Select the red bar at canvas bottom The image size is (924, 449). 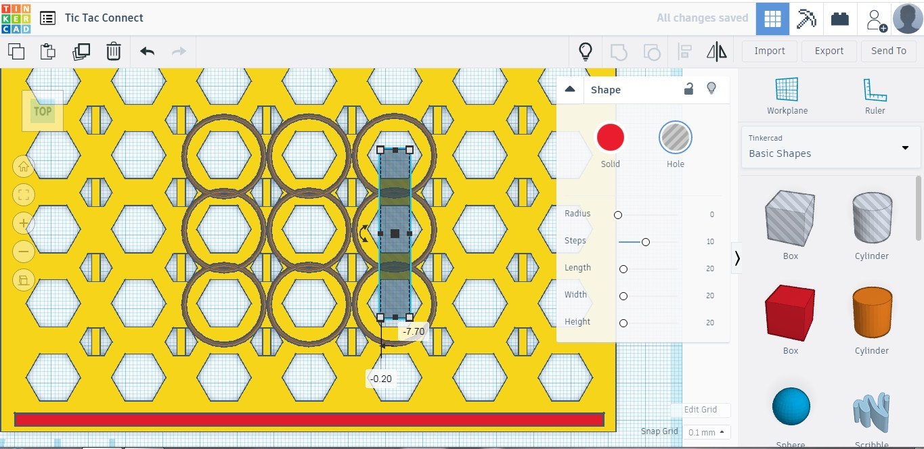pos(309,419)
